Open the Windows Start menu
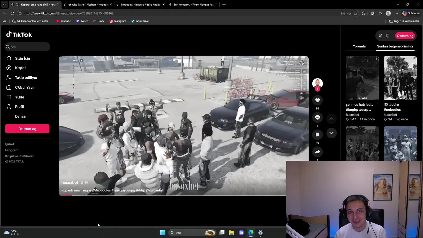 (x=163, y=233)
